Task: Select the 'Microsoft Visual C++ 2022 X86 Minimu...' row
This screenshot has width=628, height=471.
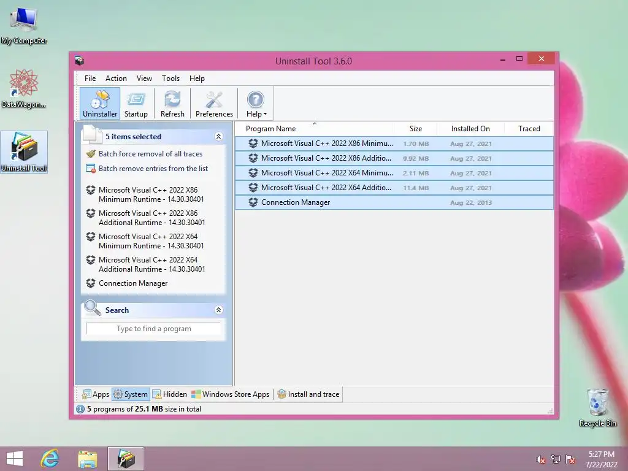Action: point(394,144)
